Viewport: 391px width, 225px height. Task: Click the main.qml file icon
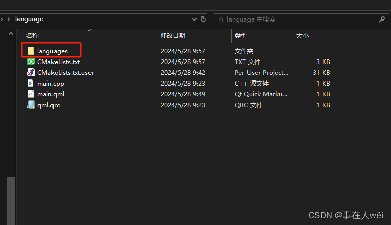[31, 94]
